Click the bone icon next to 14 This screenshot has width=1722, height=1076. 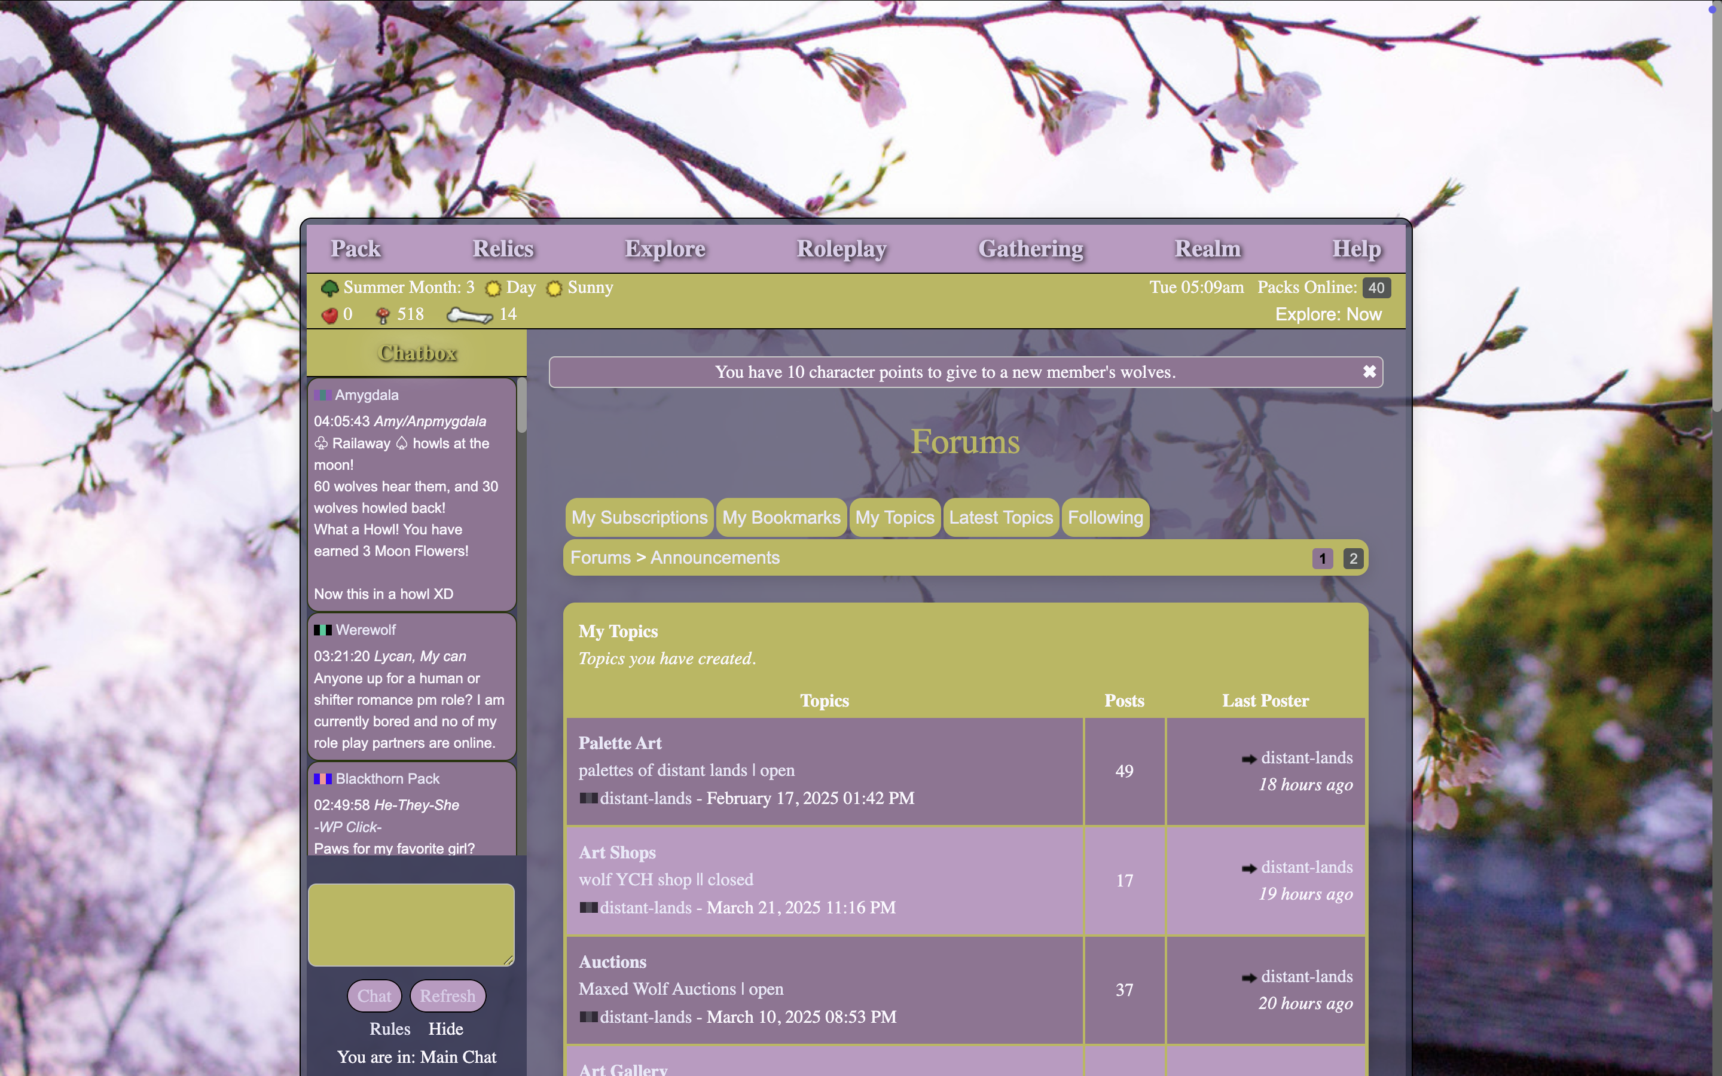tap(469, 315)
